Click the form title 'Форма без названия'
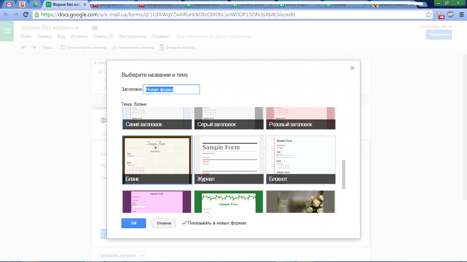The width and height of the screenshot is (467, 262). 50,28
